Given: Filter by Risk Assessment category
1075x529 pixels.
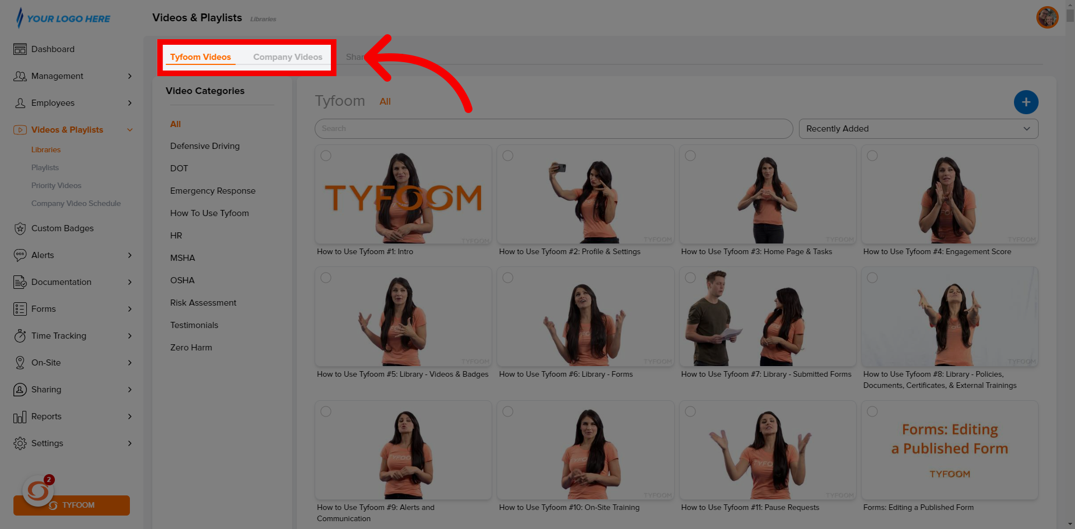Looking at the screenshot, I should [x=203, y=303].
